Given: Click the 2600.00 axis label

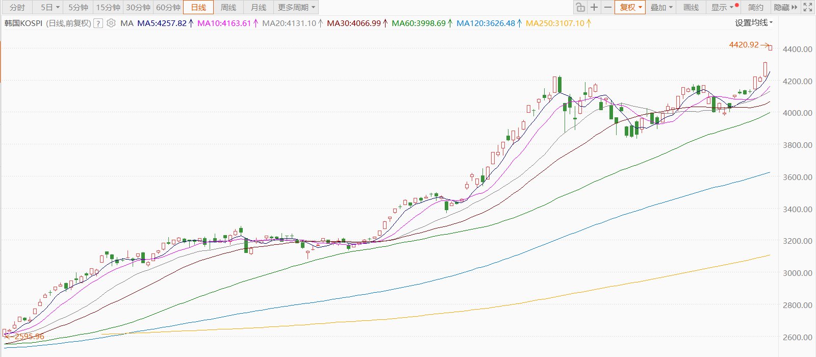Looking at the screenshot, I should click(x=797, y=337).
